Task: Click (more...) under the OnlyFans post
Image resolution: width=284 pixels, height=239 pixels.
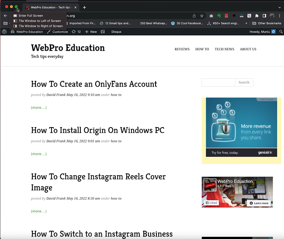Action: [39, 107]
